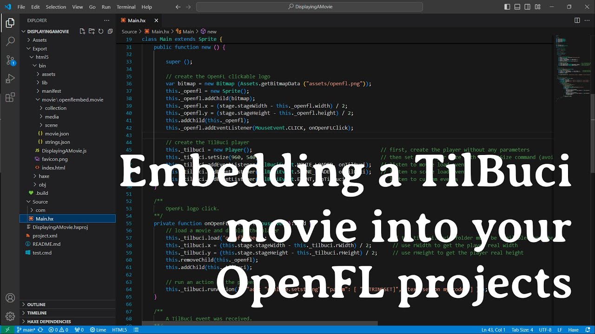Change UTF-8 file encoding
Screen dimensions: 595x334
(545, 330)
